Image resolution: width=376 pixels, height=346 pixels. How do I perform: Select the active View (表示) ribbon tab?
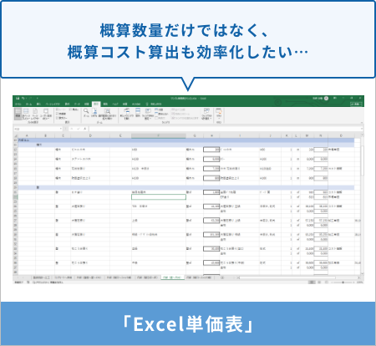pos(96,104)
